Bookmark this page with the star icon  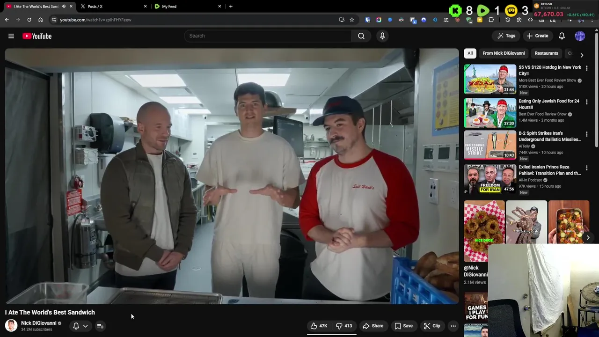pyautogui.click(x=352, y=20)
